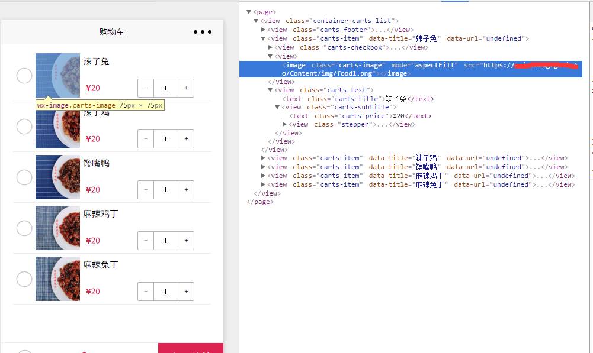
Task: Expand the carts-footer view node
Action: click(x=264, y=30)
